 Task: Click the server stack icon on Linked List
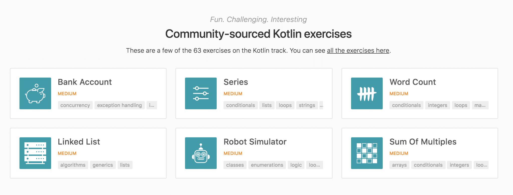(35, 153)
